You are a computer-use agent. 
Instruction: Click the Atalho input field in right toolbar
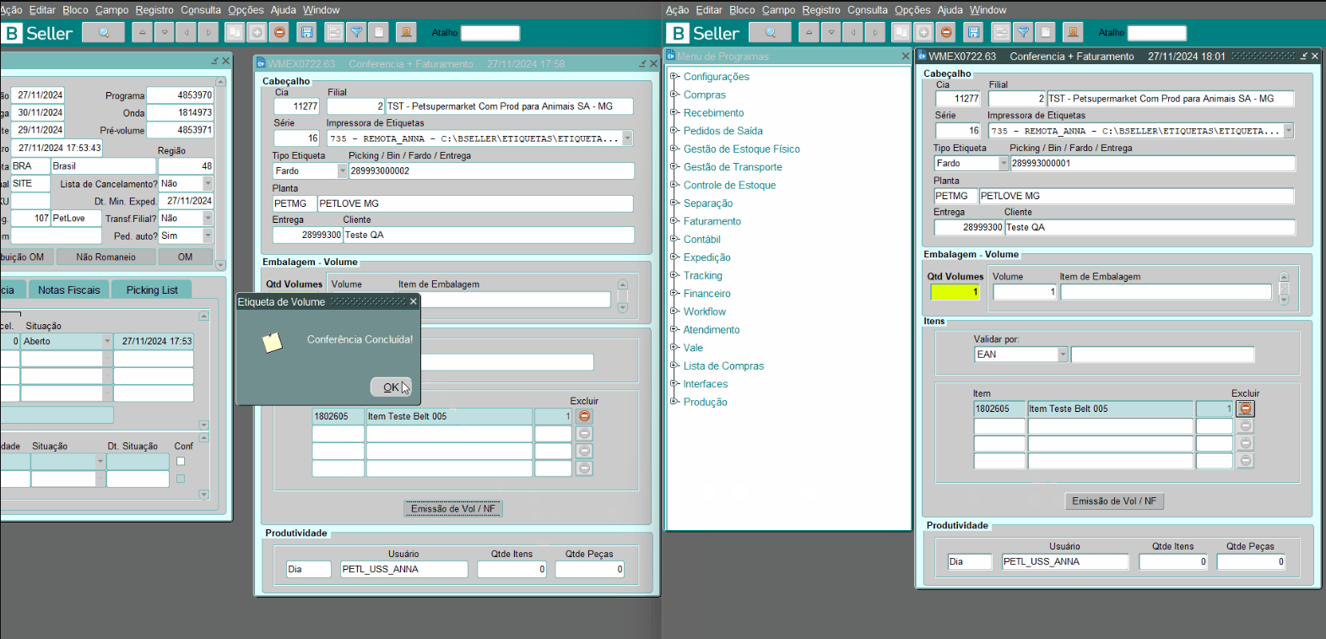1156,33
